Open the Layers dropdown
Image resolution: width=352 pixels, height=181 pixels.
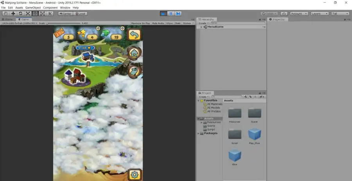coord(320,14)
